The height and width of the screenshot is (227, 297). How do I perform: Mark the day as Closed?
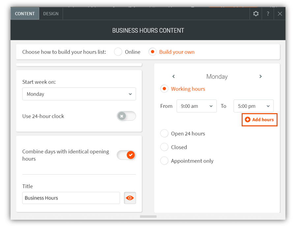(x=164, y=147)
